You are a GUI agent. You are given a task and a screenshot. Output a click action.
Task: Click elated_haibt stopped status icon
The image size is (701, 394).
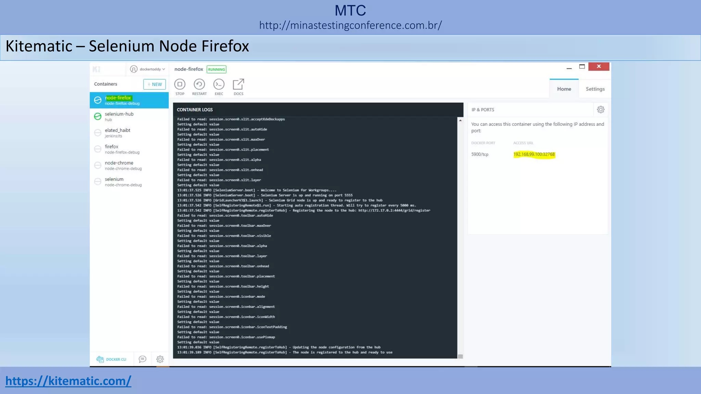(x=98, y=133)
